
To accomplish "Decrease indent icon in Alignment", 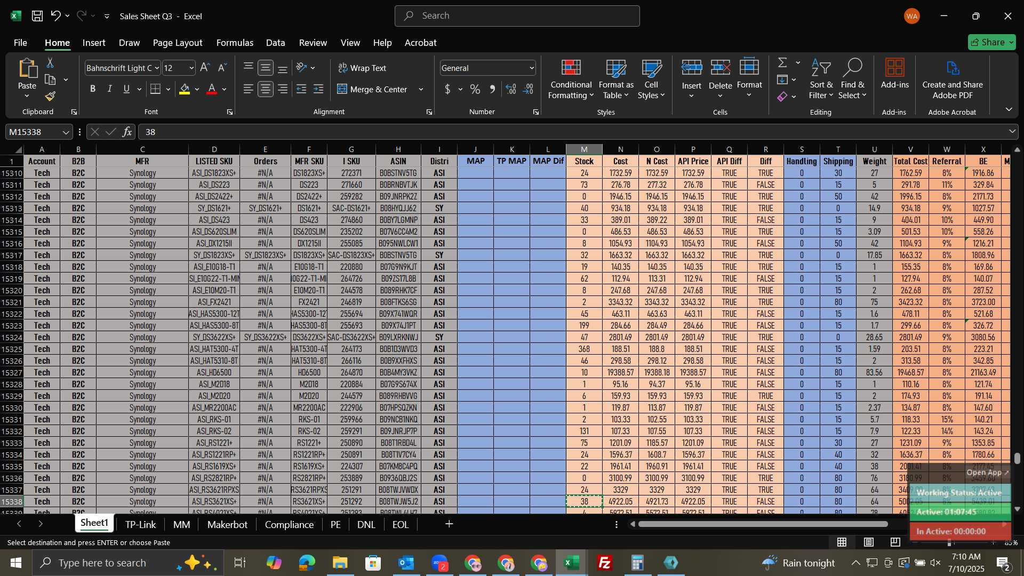I will click(x=301, y=89).
